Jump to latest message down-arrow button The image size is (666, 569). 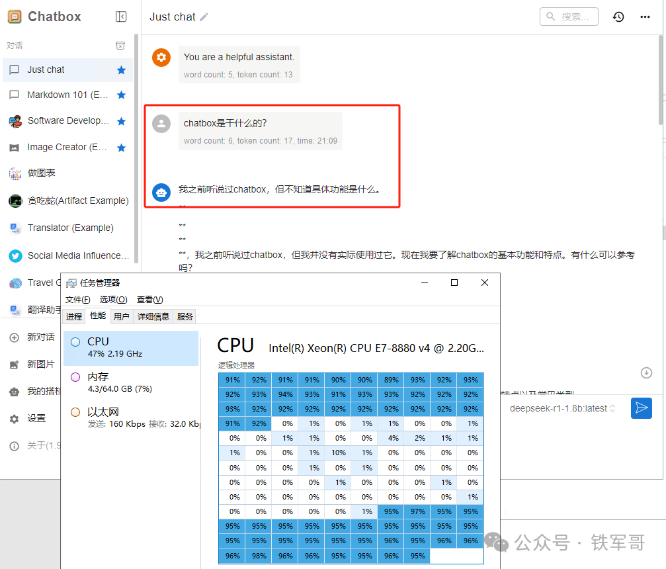tap(646, 372)
